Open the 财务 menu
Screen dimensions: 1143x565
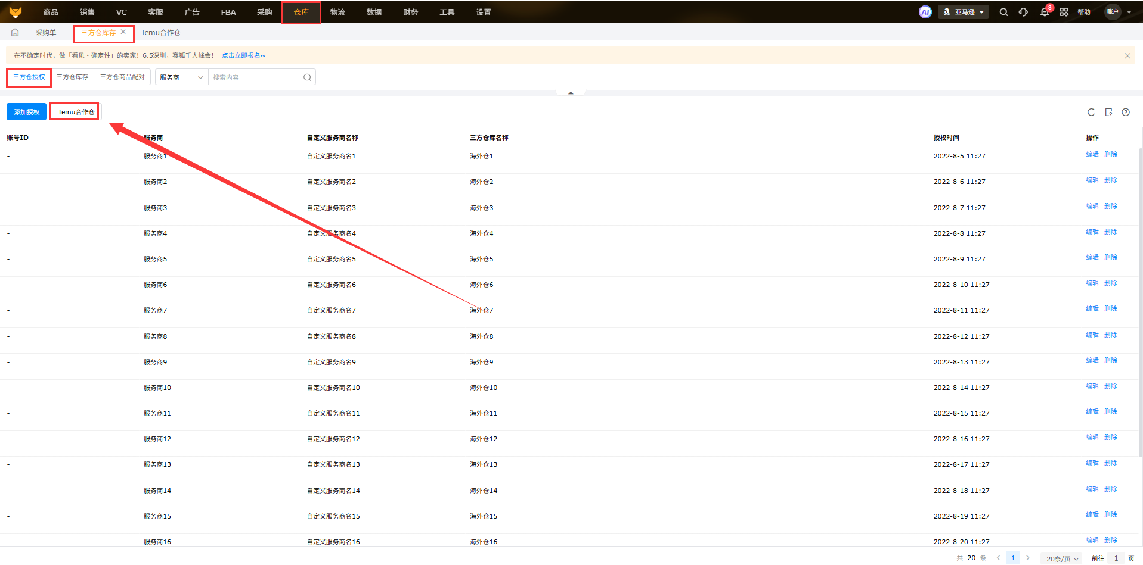(410, 12)
